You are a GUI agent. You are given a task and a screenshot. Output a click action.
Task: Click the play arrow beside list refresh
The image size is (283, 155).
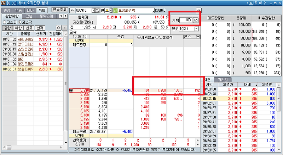(64, 28)
